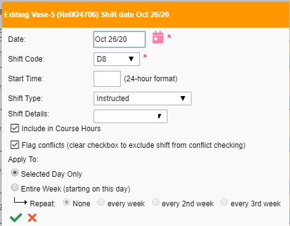
Task: Set Repeat to None
Action: tap(66, 202)
